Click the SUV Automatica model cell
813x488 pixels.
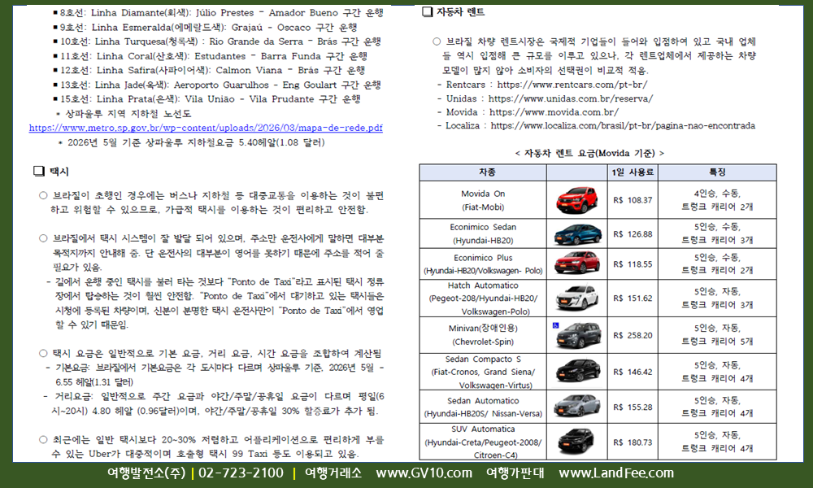click(483, 442)
